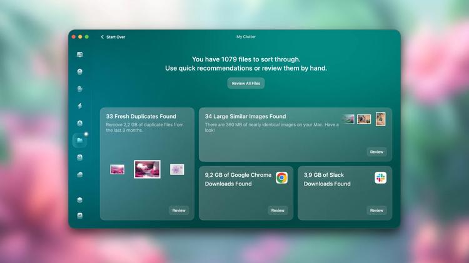This screenshot has height=263, width=469.
Task: Review the 33 Fresh Duplicates card
Action: tap(179, 211)
